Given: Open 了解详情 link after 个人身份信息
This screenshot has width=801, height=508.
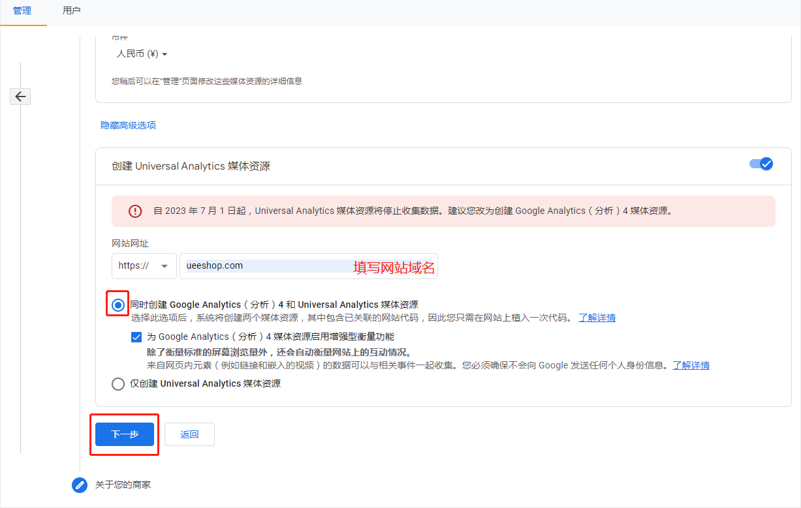Looking at the screenshot, I should [691, 365].
